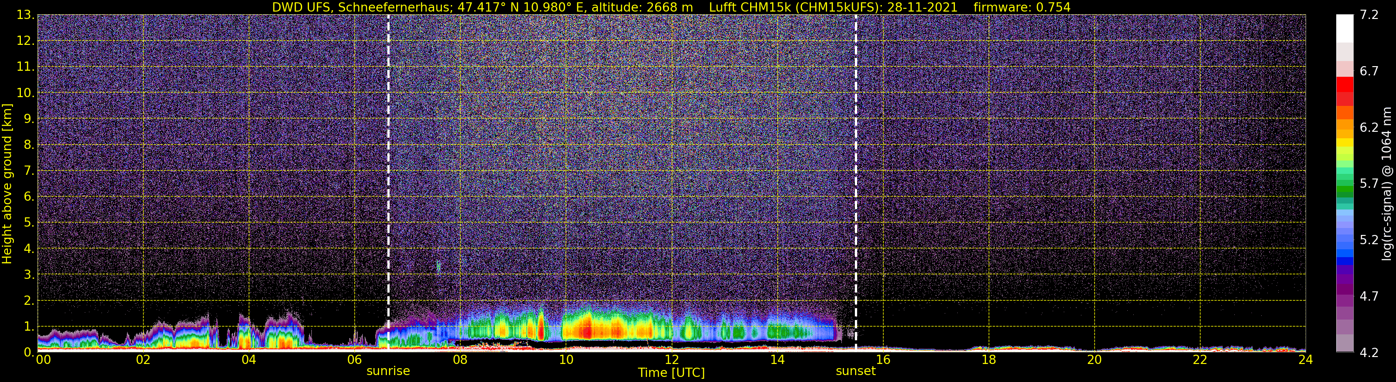Click the height axis tick label 7
The width and height of the screenshot is (1396, 382).
29,171
